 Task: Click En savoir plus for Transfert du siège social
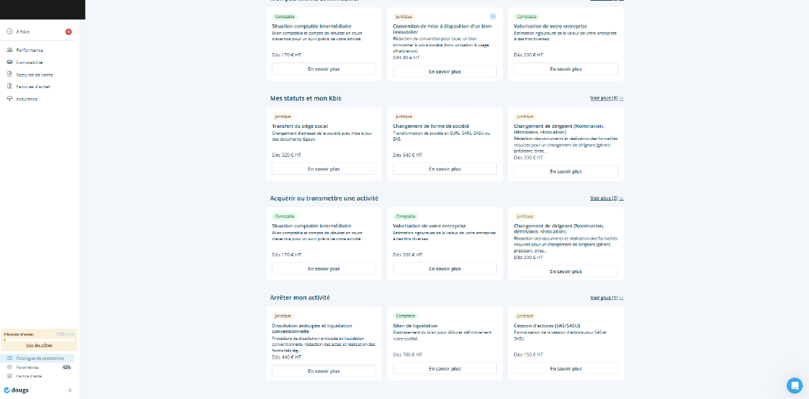click(324, 169)
